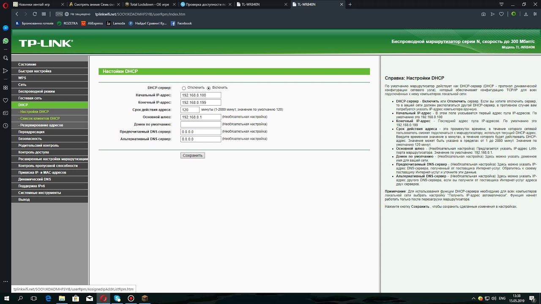Open bookmarks via the sidebar heart icon

[x=5, y=100]
